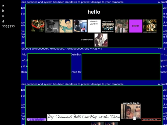The height and width of the screenshot is (125, 167).
Task: Open the band group photo icon
Action: click(108, 26)
